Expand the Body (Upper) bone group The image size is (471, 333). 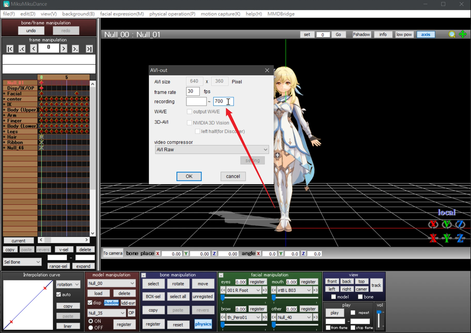[4, 110]
